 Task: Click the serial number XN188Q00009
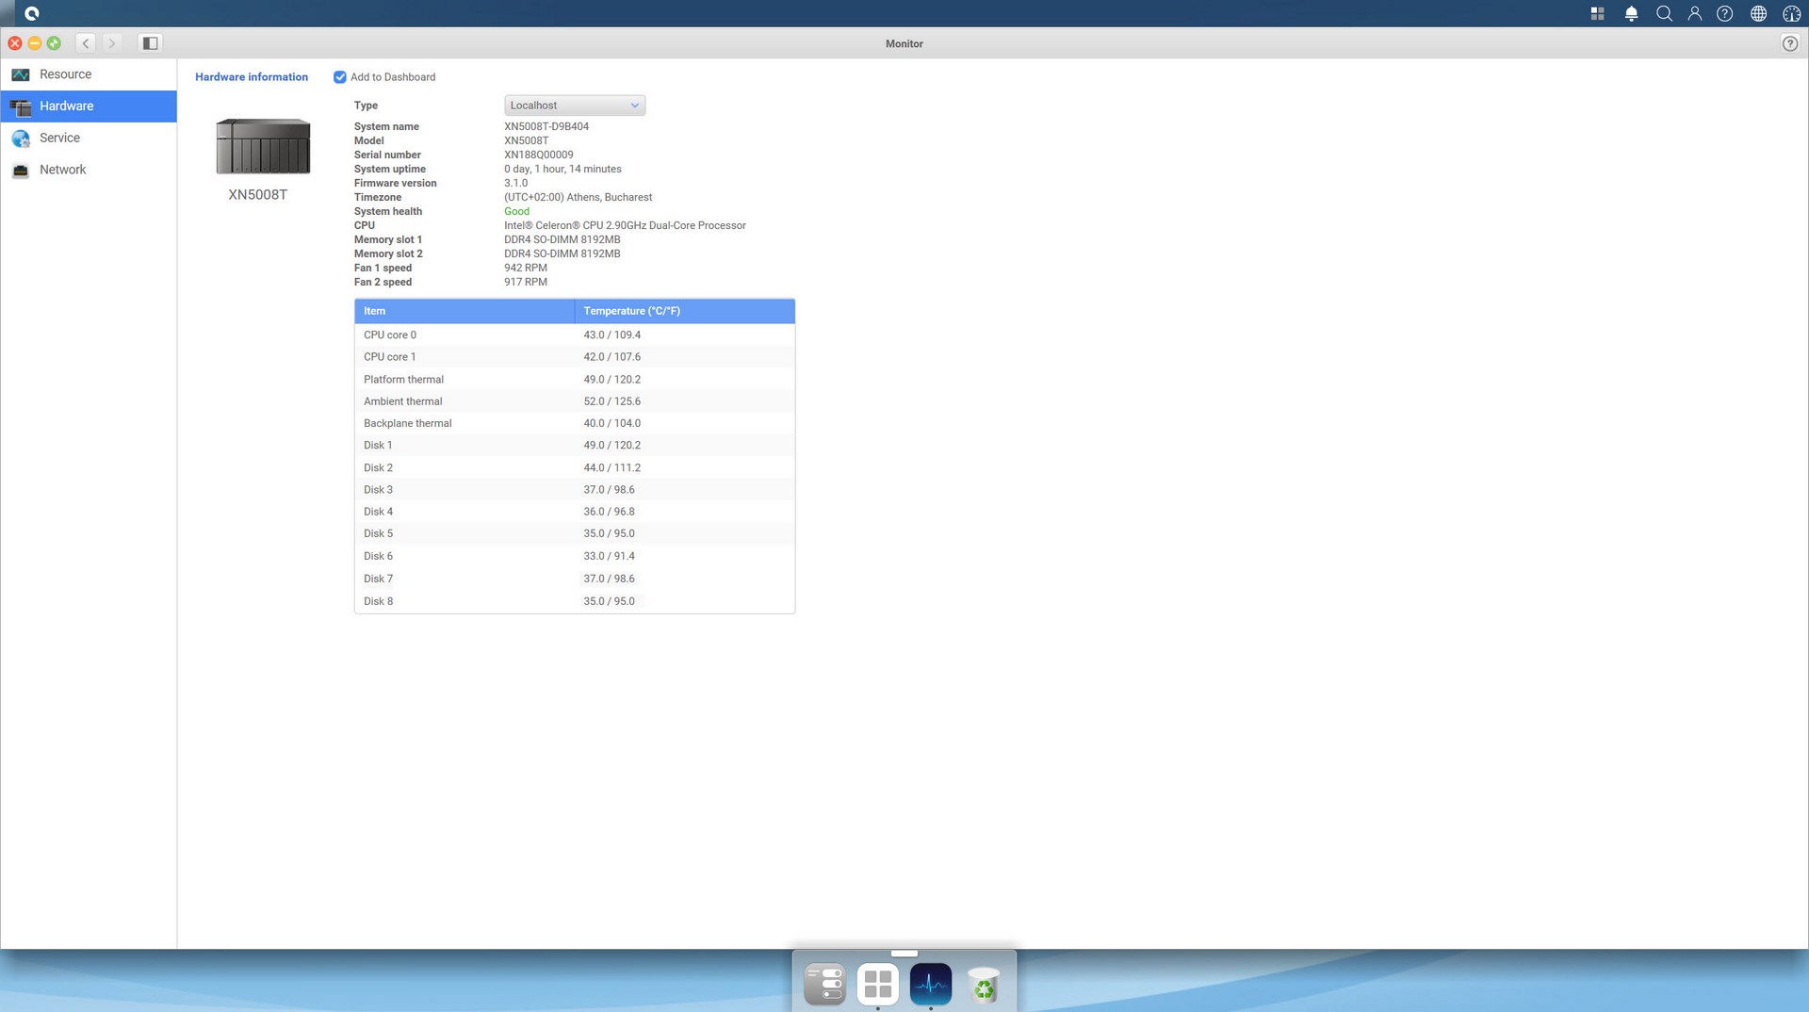[538, 155]
